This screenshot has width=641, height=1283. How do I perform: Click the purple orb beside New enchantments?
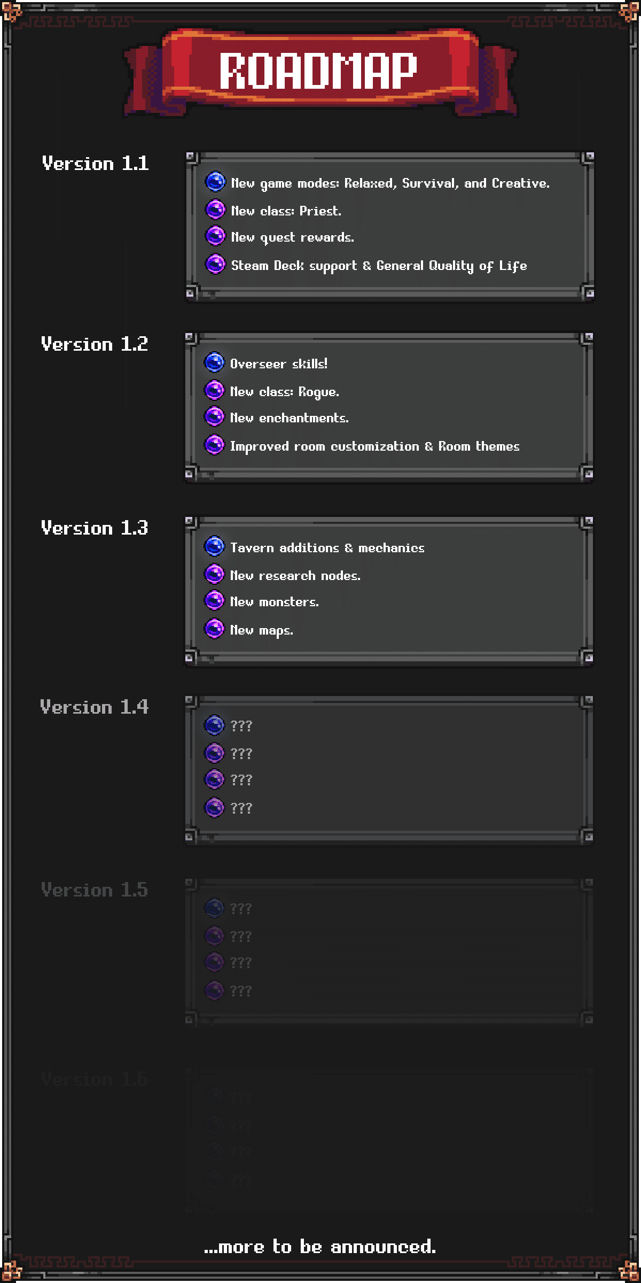pyautogui.click(x=214, y=416)
